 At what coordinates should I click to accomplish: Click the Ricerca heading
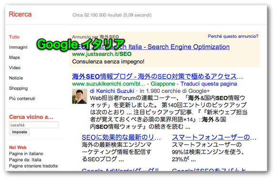20,14
